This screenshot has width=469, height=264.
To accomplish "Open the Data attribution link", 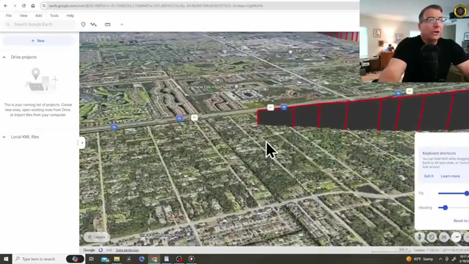I will (x=127, y=250).
